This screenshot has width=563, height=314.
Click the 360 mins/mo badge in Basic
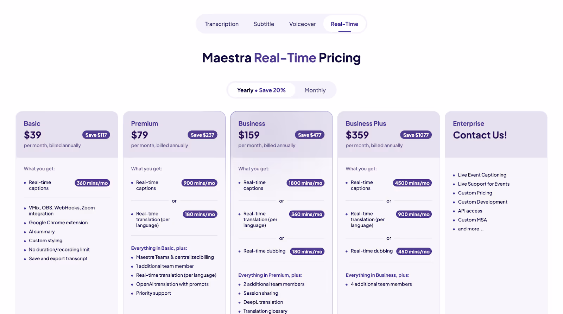92,183
